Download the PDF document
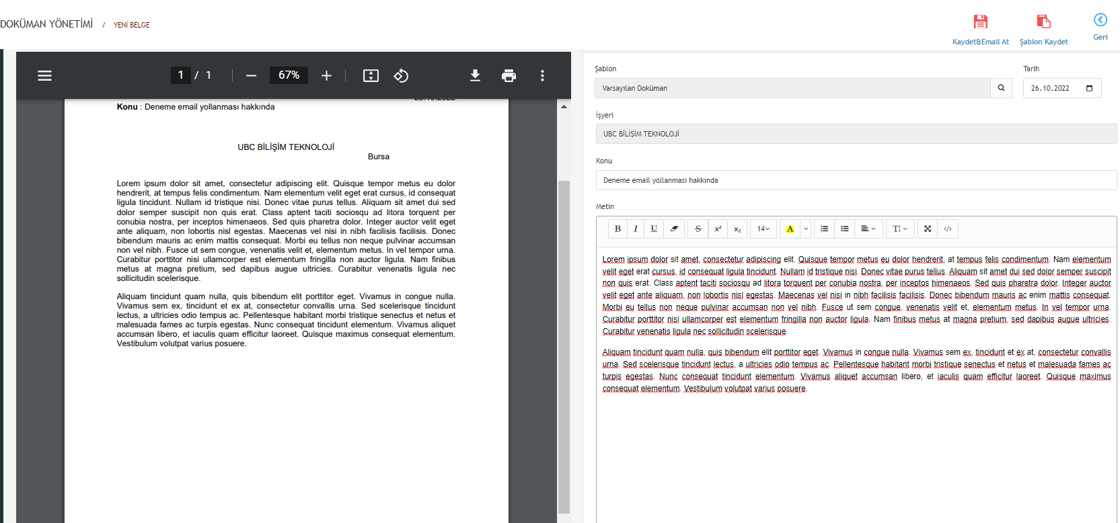This screenshot has height=523, width=1120. click(x=475, y=76)
